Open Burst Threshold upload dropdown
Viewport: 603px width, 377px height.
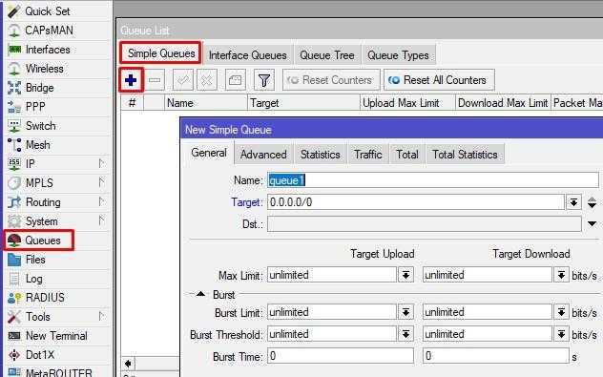pos(405,334)
